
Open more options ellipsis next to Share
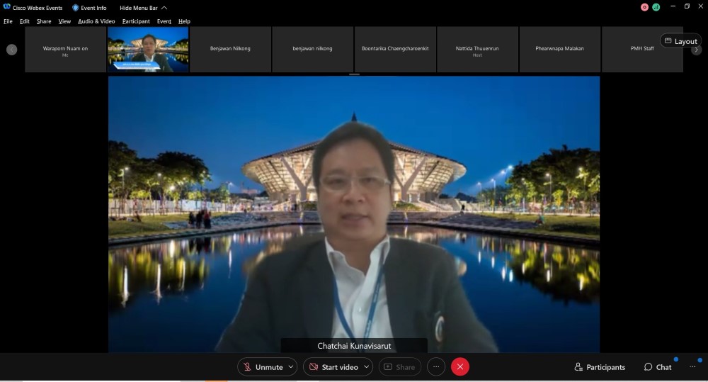pyautogui.click(x=436, y=367)
